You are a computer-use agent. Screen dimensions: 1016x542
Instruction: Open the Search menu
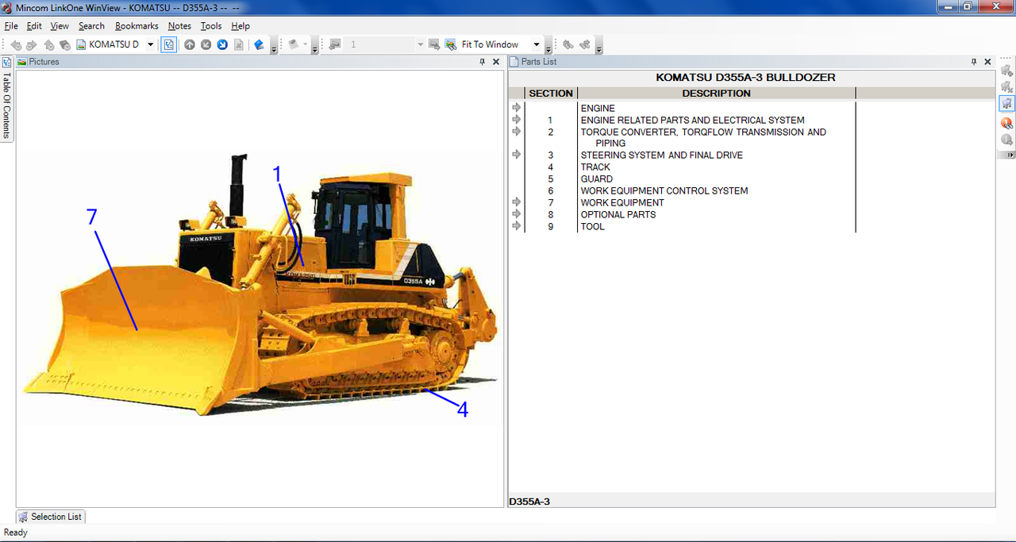click(x=91, y=26)
